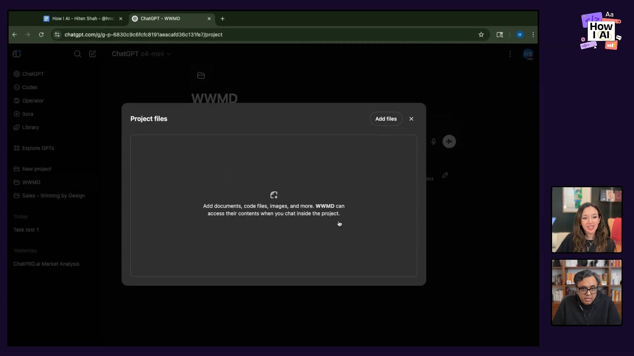Image resolution: width=634 pixels, height=356 pixels.
Task: Bookmark this page with the star icon
Action: (481, 35)
